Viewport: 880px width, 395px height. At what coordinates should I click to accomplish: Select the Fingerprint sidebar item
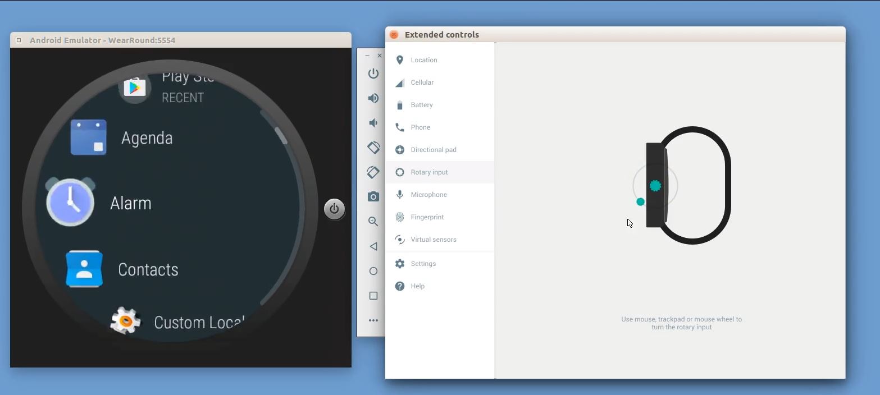tap(427, 217)
